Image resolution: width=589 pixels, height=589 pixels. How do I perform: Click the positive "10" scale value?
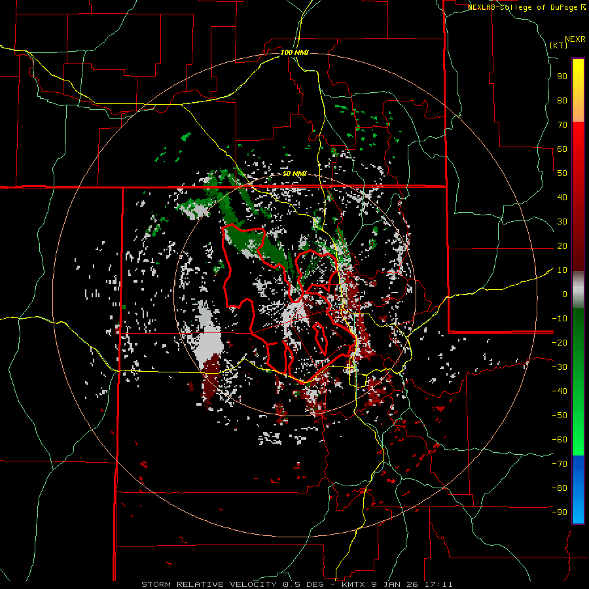pyautogui.click(x=562, y=270)
